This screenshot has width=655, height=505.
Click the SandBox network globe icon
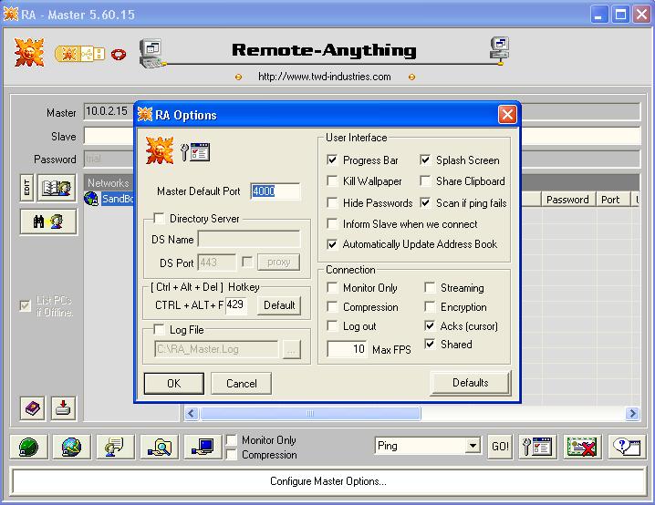[x=91, y=198]
